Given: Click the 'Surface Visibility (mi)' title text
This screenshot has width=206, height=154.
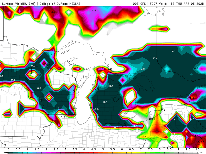Looking at the screenshot, I should (x=19, y=4).
